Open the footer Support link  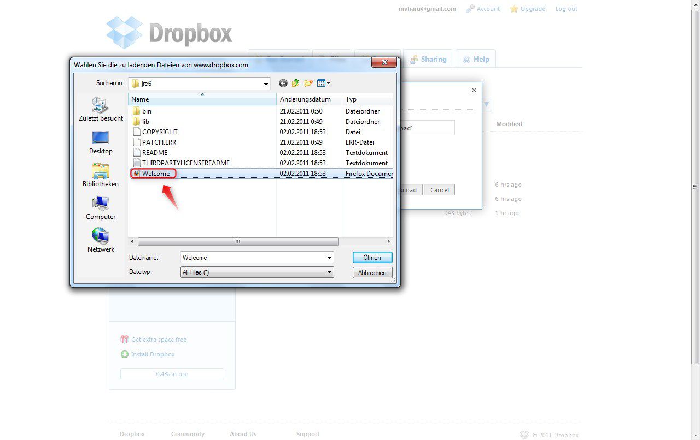pyautogui.click(x=308, y=434)
